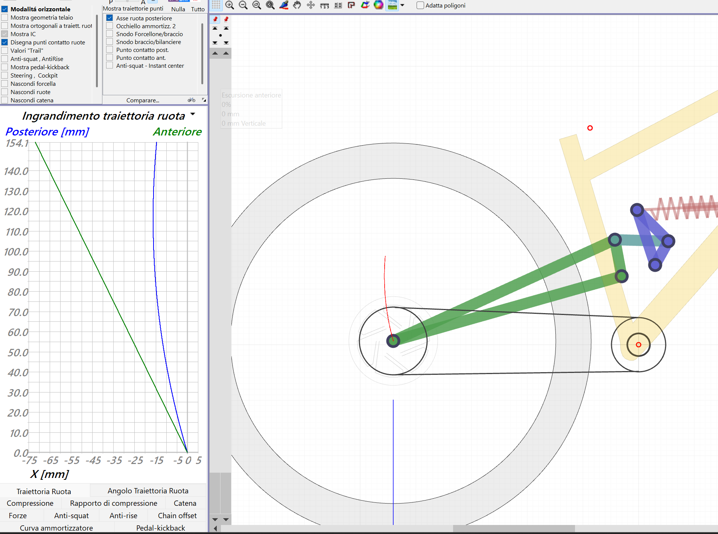Select the blue paintbrush drawing tool
718x534 pixels.
(284, 5)
